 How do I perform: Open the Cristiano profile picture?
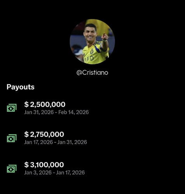pyautogui.click(x=92, y=42)
